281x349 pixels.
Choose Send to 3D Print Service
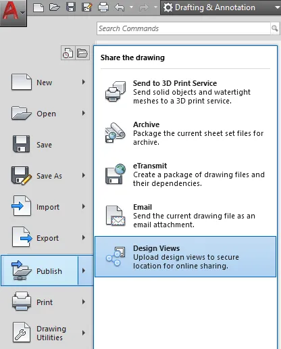point(185,92)
